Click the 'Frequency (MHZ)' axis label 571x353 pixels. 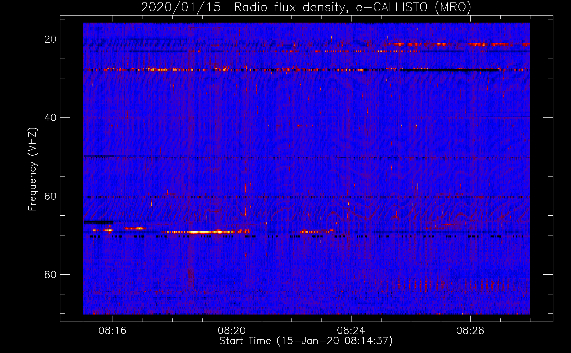[x=32, y=169]
